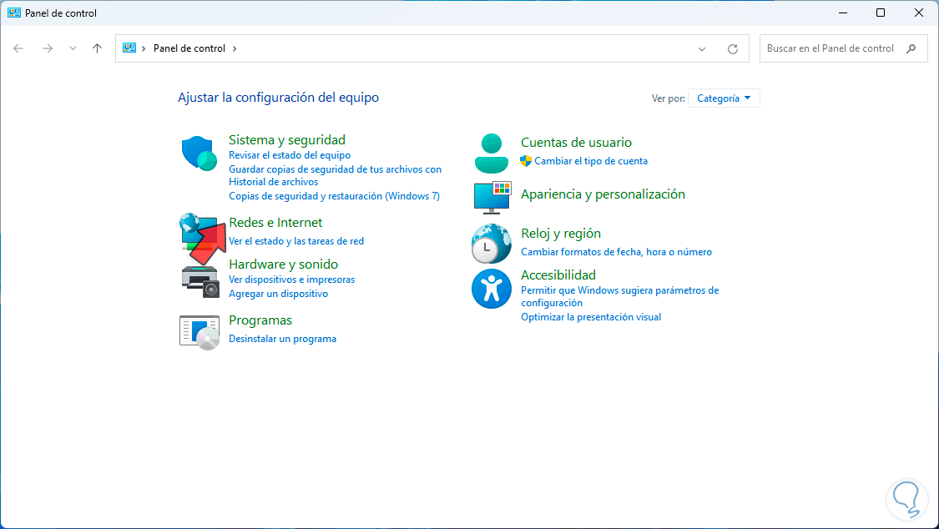Maximize the Panel de control window
The image size is (939, 529).
tap(881, 13)
